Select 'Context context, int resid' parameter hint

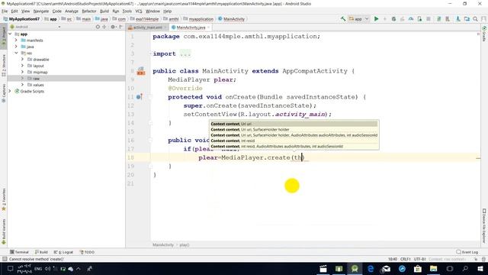(294, 141)
